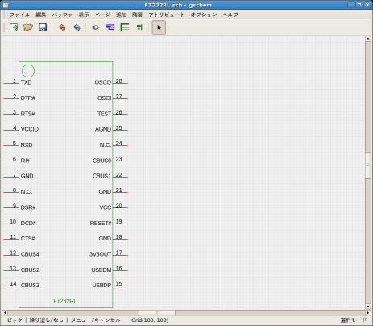Activate the Select mode arrow tool
This screenshot has width=373, height=326.
159,27
